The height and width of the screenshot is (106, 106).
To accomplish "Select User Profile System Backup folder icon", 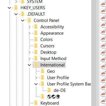I will tap(42, 84).
